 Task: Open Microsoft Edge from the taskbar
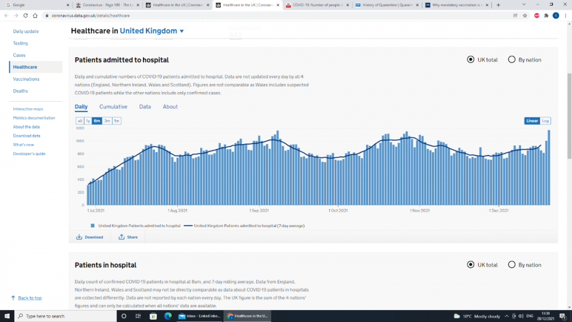click(x=168, y=316)
